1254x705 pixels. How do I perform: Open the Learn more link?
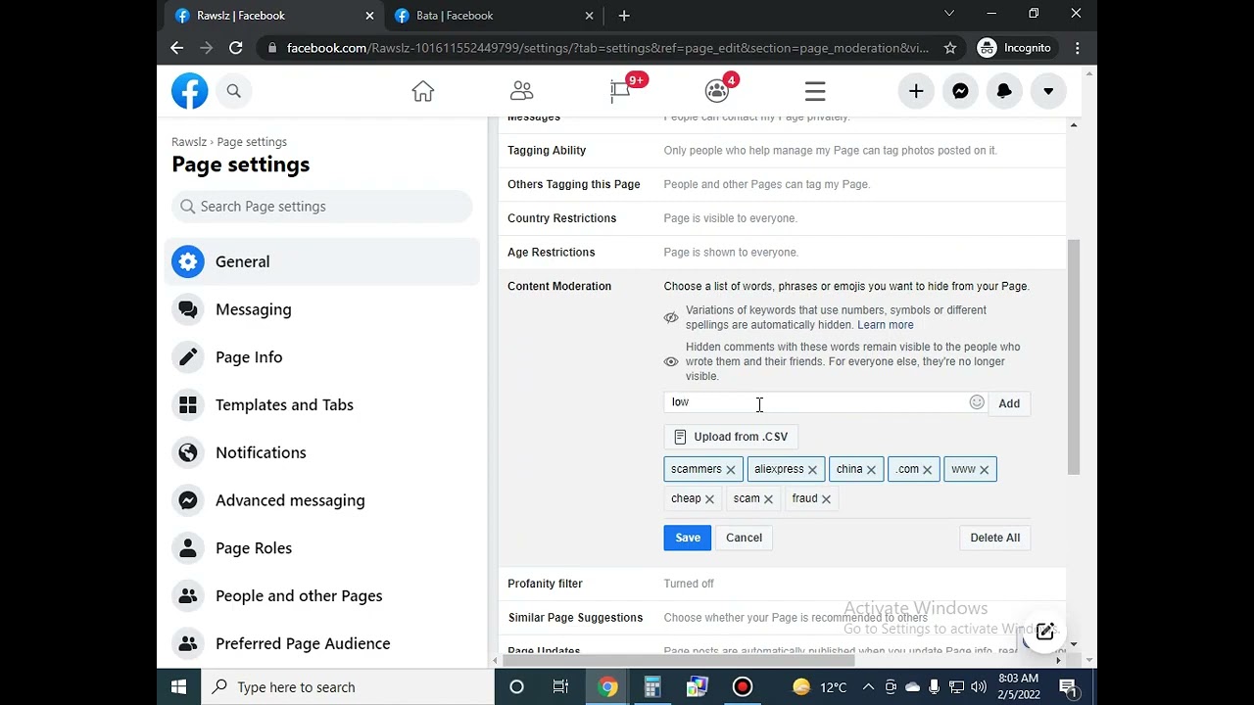[886, 325]
